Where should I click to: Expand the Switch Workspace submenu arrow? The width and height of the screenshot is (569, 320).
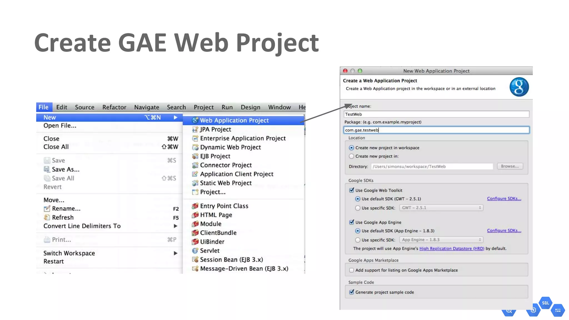coord(175,253)
